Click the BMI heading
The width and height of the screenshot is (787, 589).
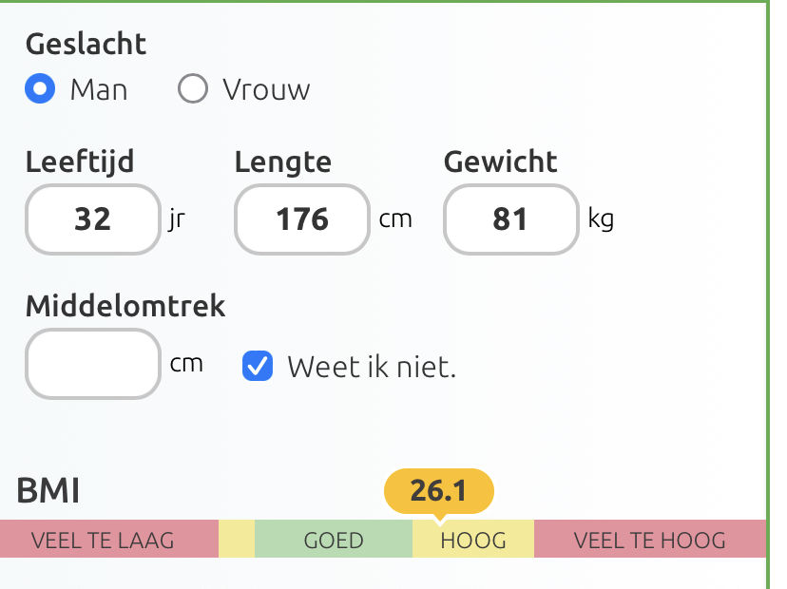(x=48, y=491)
